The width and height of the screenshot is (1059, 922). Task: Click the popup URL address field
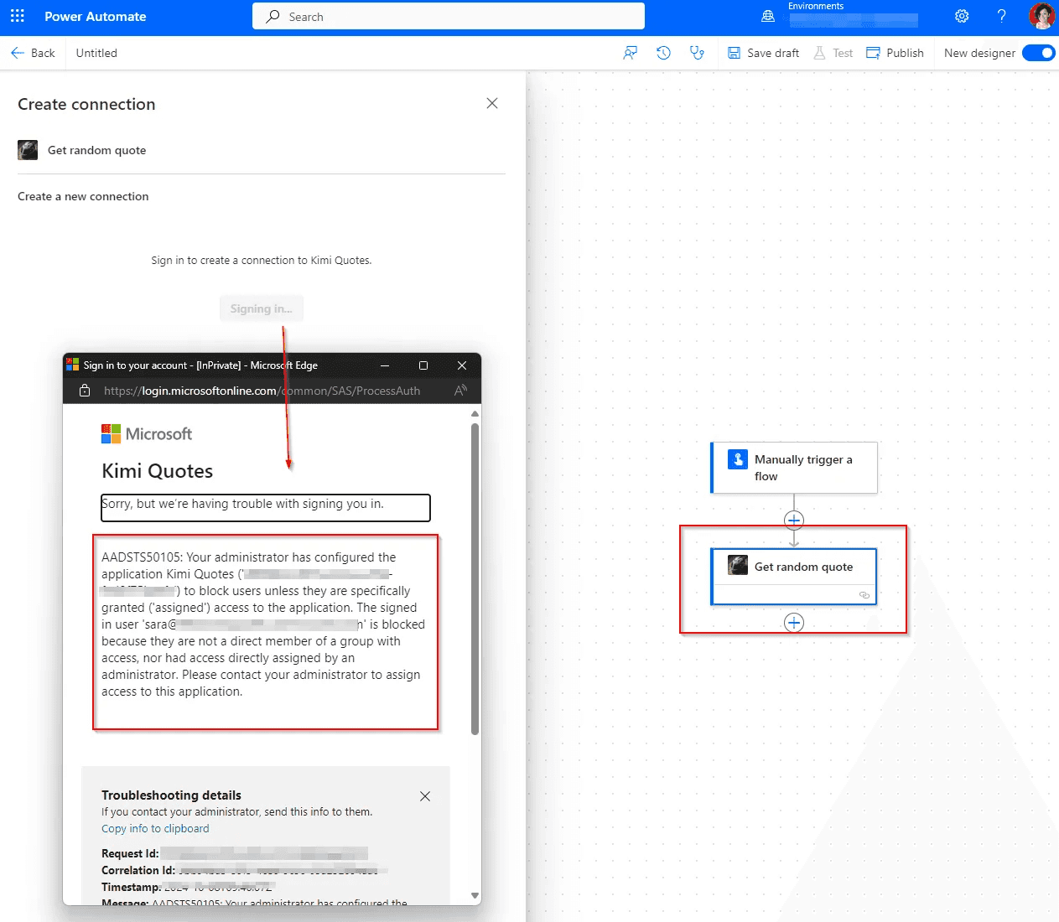click(262, 391)
